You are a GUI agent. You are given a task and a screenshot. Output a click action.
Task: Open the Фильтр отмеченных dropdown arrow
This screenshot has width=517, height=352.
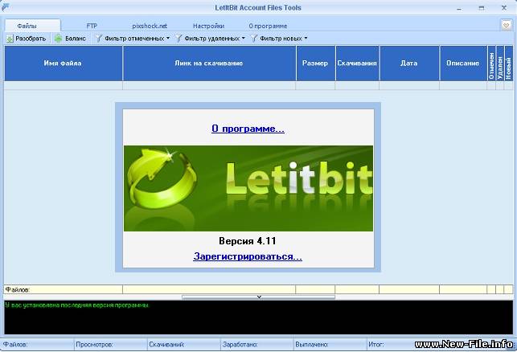point(168,39)
